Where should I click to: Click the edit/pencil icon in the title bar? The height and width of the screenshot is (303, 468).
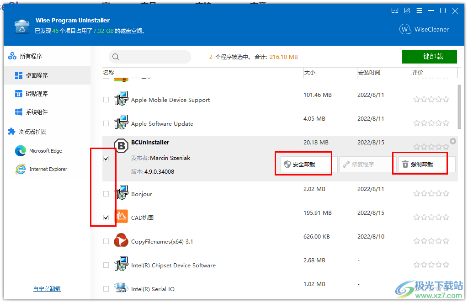tap(407, 10)
